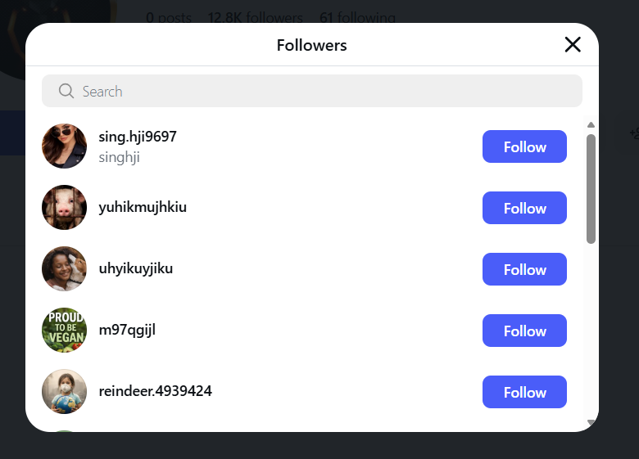Visit the yuhikmujhkiu username link

[x=143, y=207]
